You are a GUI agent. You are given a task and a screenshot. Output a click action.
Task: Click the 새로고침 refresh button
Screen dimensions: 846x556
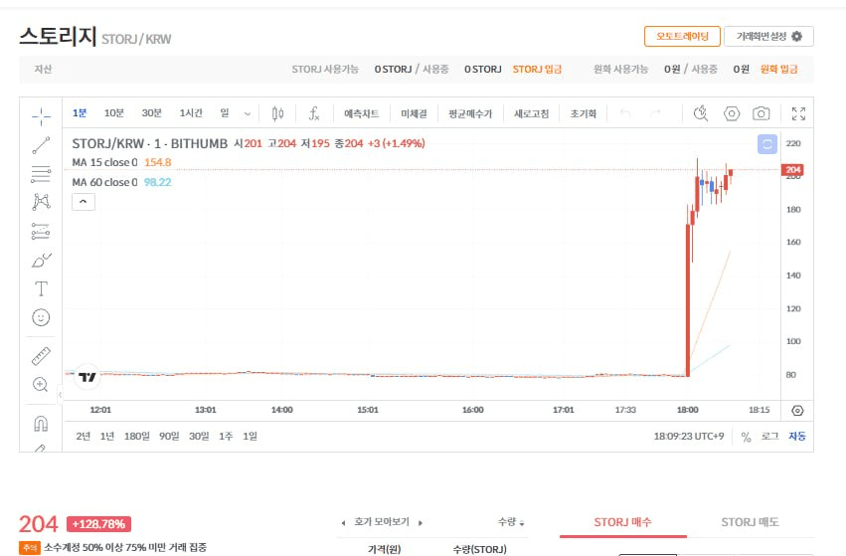click(x=532, y=113)
